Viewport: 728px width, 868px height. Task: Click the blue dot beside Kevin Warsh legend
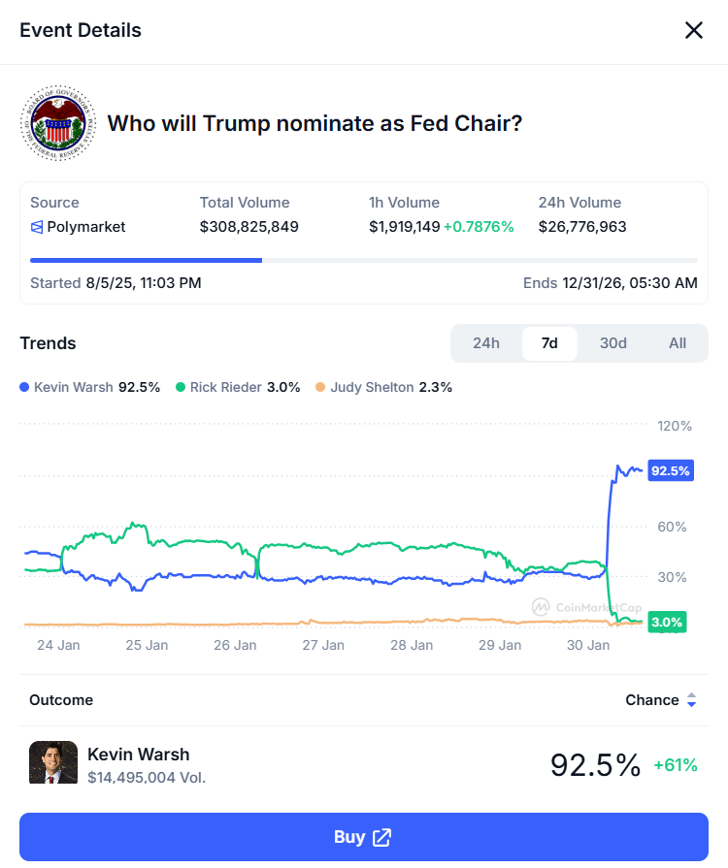click(26, 387)
